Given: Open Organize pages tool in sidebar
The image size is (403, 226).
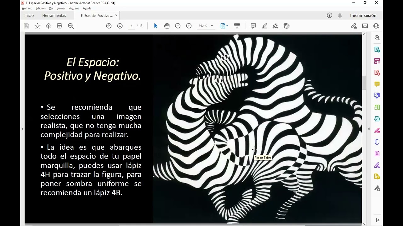Looking at the screenshot, I should [377, 61].
